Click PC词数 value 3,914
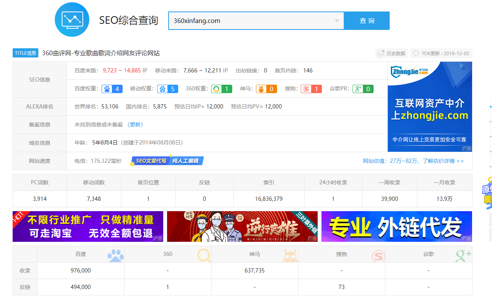 pyautogui.click(x=40, y=199)
